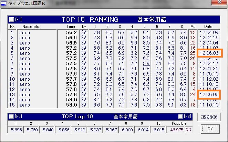Image resolution: width=228 pixels, height=142 pixels.
Task: Select the top lap value 5.696
Action: click(x=16, y=130)
